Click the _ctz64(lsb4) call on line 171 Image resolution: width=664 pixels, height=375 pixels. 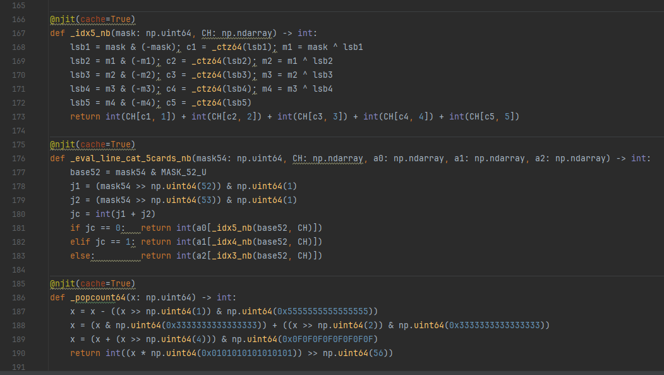(222, 89)
